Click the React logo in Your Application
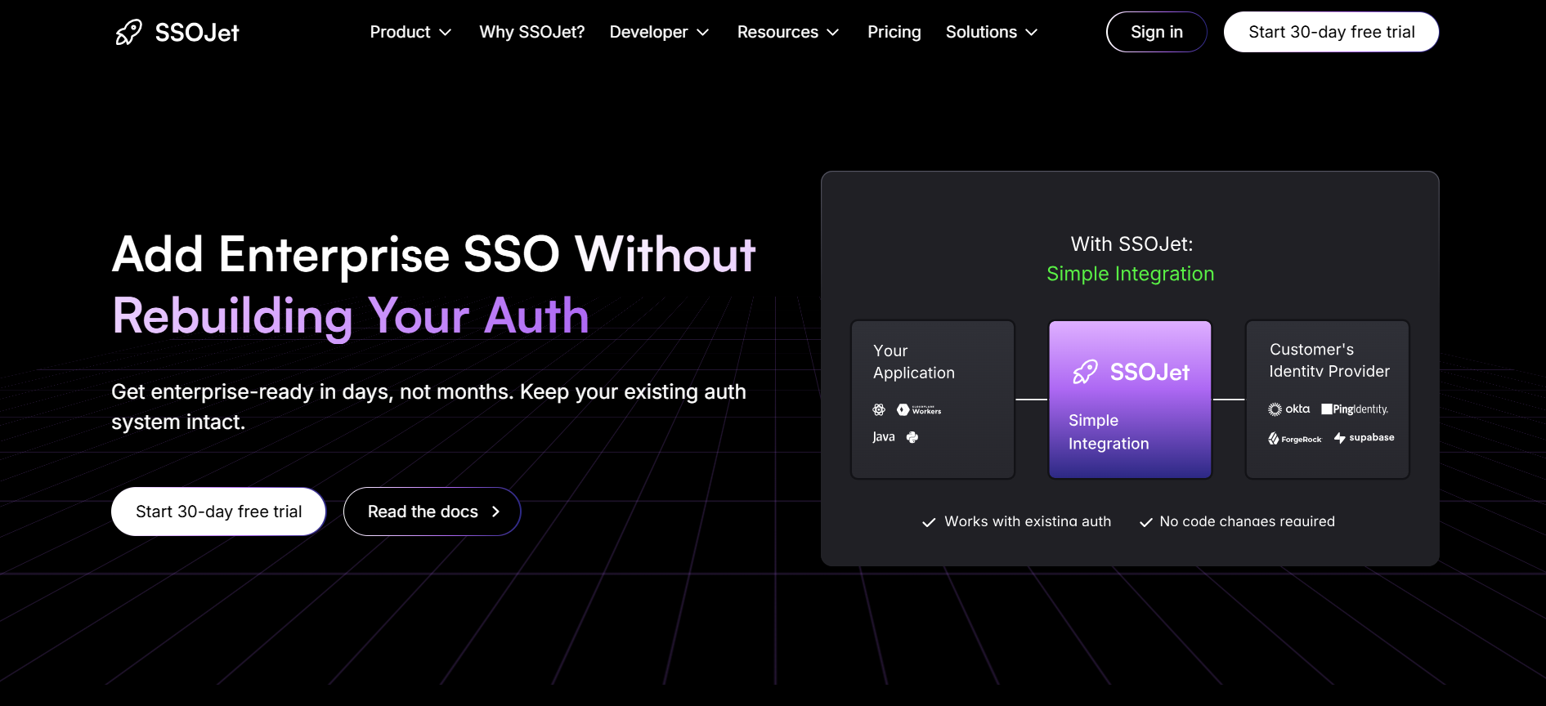 click(x=879, y=409)
